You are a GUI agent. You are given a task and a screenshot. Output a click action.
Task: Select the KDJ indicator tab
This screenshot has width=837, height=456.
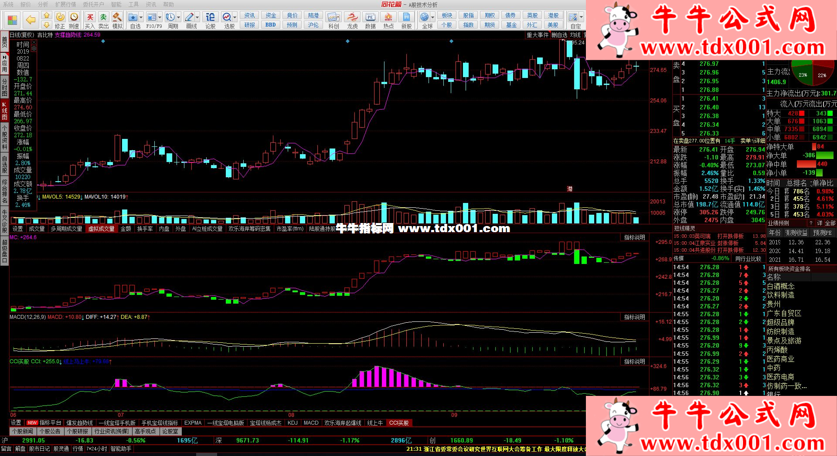[293, 423]
